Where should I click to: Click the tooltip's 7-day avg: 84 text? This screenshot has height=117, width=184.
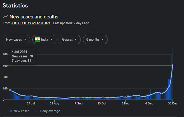(x=21, y=61)
